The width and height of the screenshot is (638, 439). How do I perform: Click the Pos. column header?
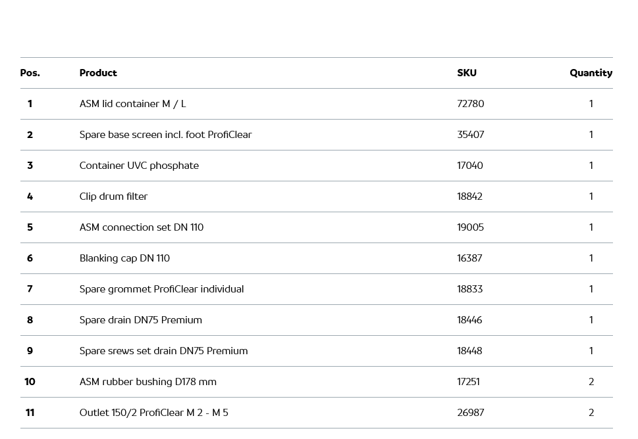(x=30, y=73)
